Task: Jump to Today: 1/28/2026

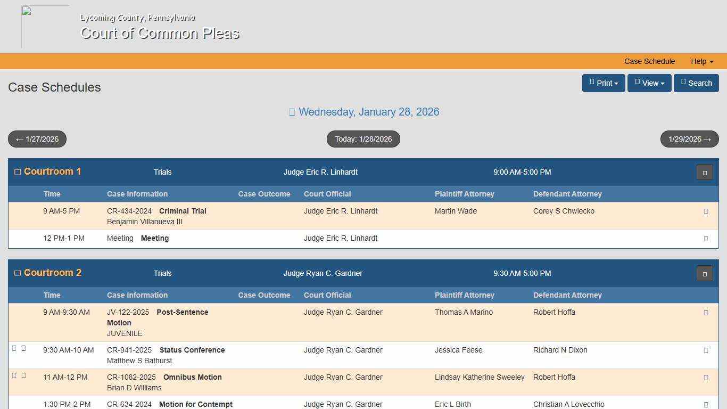Action: point(363,139)
